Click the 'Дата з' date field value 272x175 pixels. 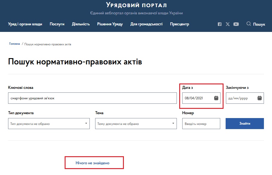click(x=194, y=98)
